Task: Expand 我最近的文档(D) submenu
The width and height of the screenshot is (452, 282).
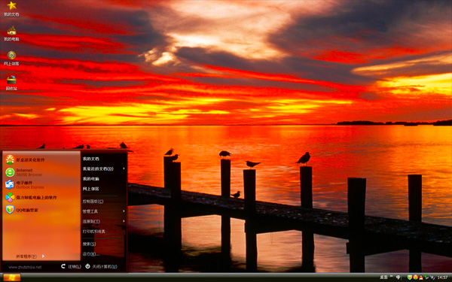Action: 104,168
